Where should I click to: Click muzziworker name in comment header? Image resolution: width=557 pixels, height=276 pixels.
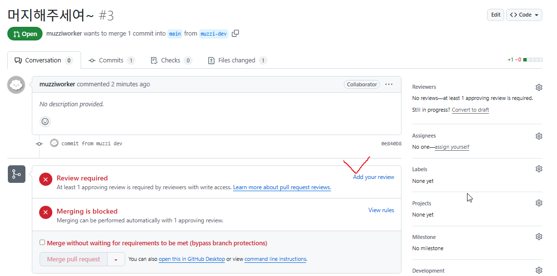pos(57,84)
